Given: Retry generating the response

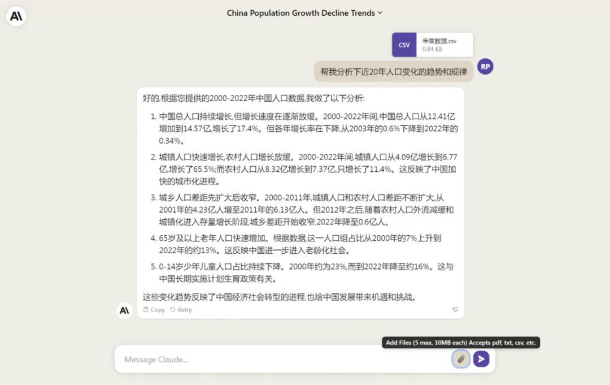Looking at the screenshot, I should (x=181, y=309).
